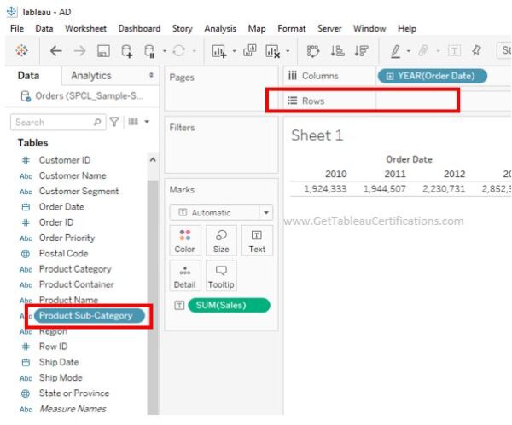Click the text mark icon beside SUM(Sales)
The width and height of the screenshot is (512, 425).
179,306
